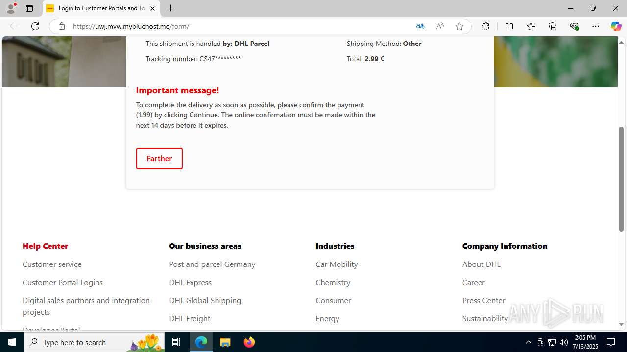This screenshot has height=352, width=627.
Task: Open Customer Portal Logins link
Action: pyautogui.click(x=63, y=282)
